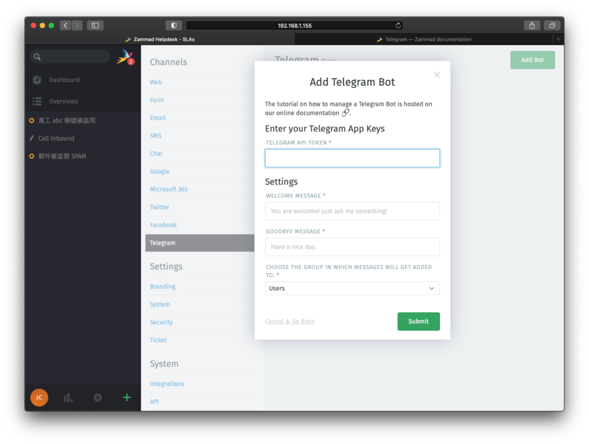Viewport: 589px width, 444px height.
Task: Go forward in Safari
Action: (77, 25)
